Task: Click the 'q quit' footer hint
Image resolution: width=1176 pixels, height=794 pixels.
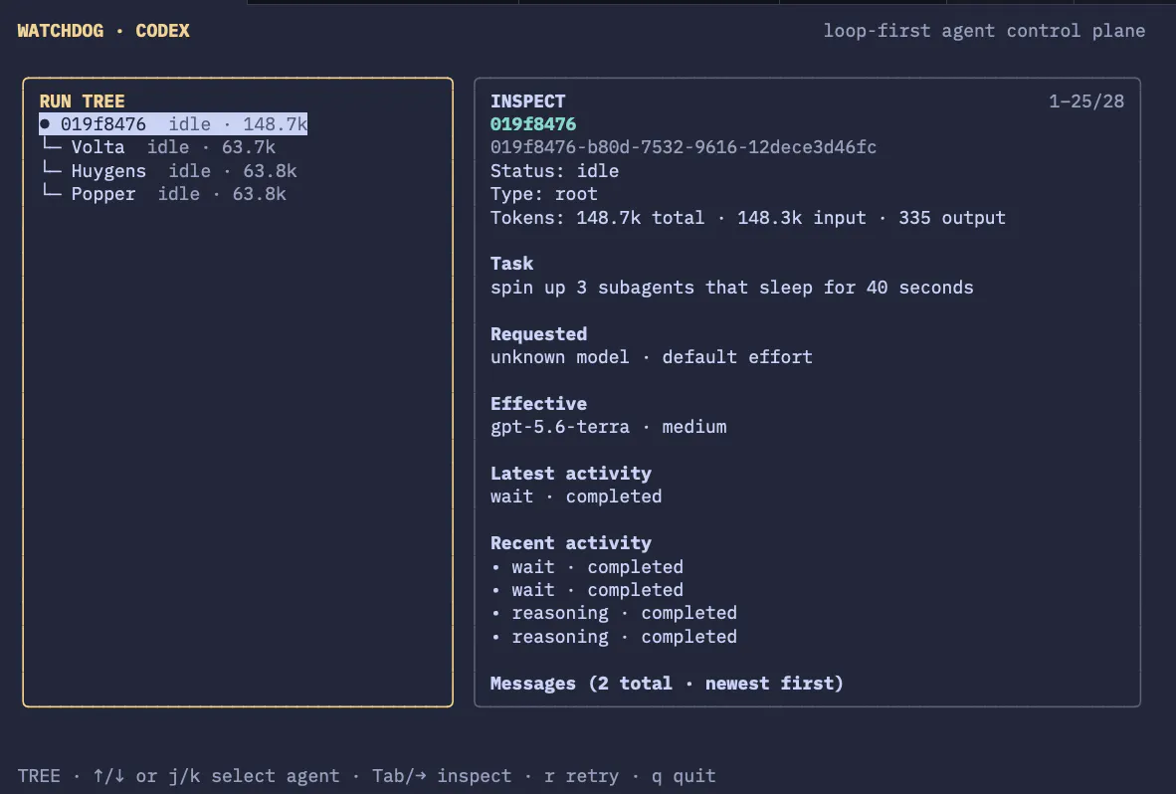Action: (x=684, y=776)
